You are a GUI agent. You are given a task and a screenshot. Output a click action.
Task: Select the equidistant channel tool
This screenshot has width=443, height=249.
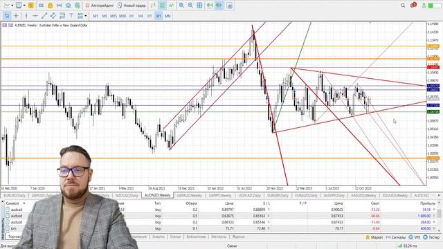[x=53, y=16]
